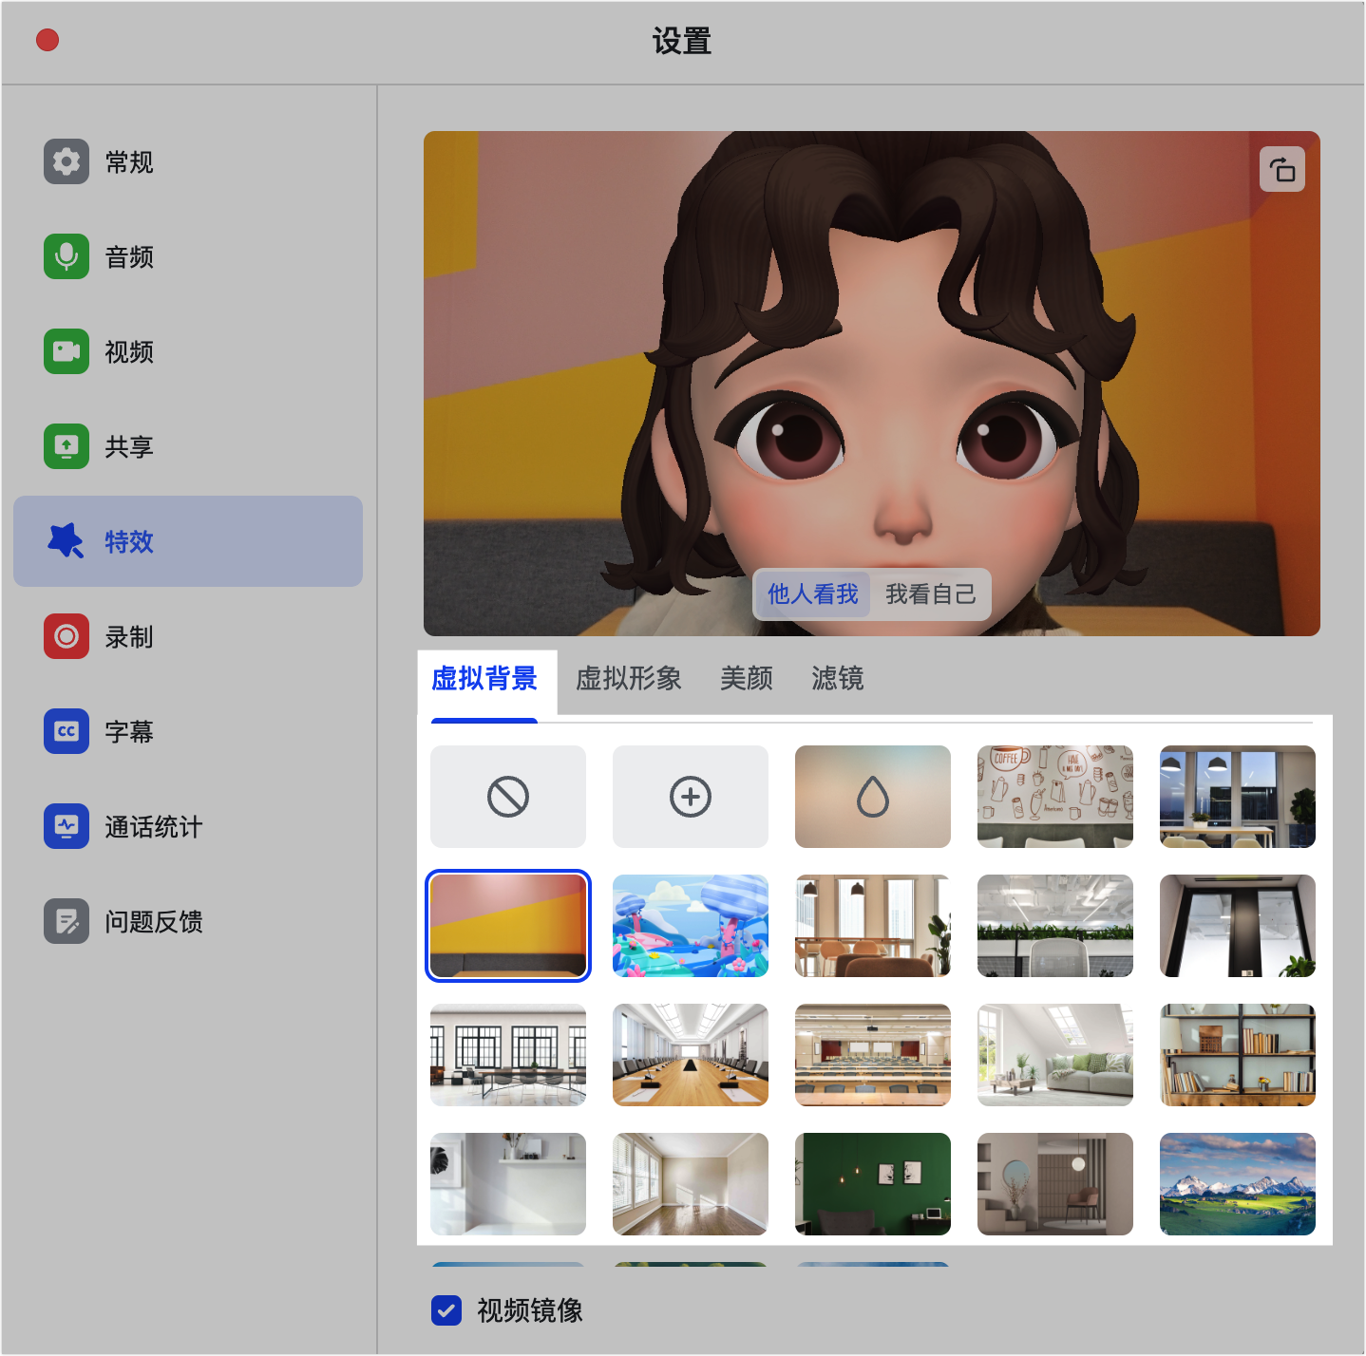This screenshot has width=1366, height=1356.
Task: Select the 音频 microphone icon
Action: click(66, 256)
